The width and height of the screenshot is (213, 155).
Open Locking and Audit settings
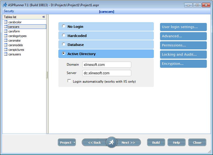pyautogui.click(x=183, y=55)
